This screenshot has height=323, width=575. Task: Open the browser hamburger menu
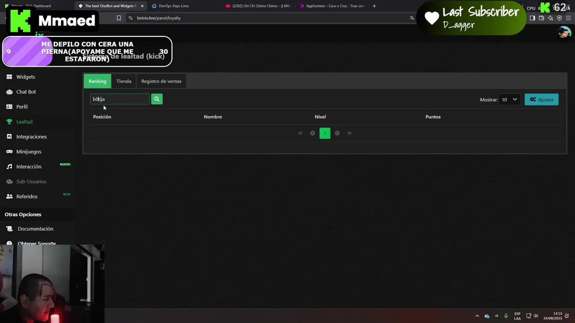point(568,18)
